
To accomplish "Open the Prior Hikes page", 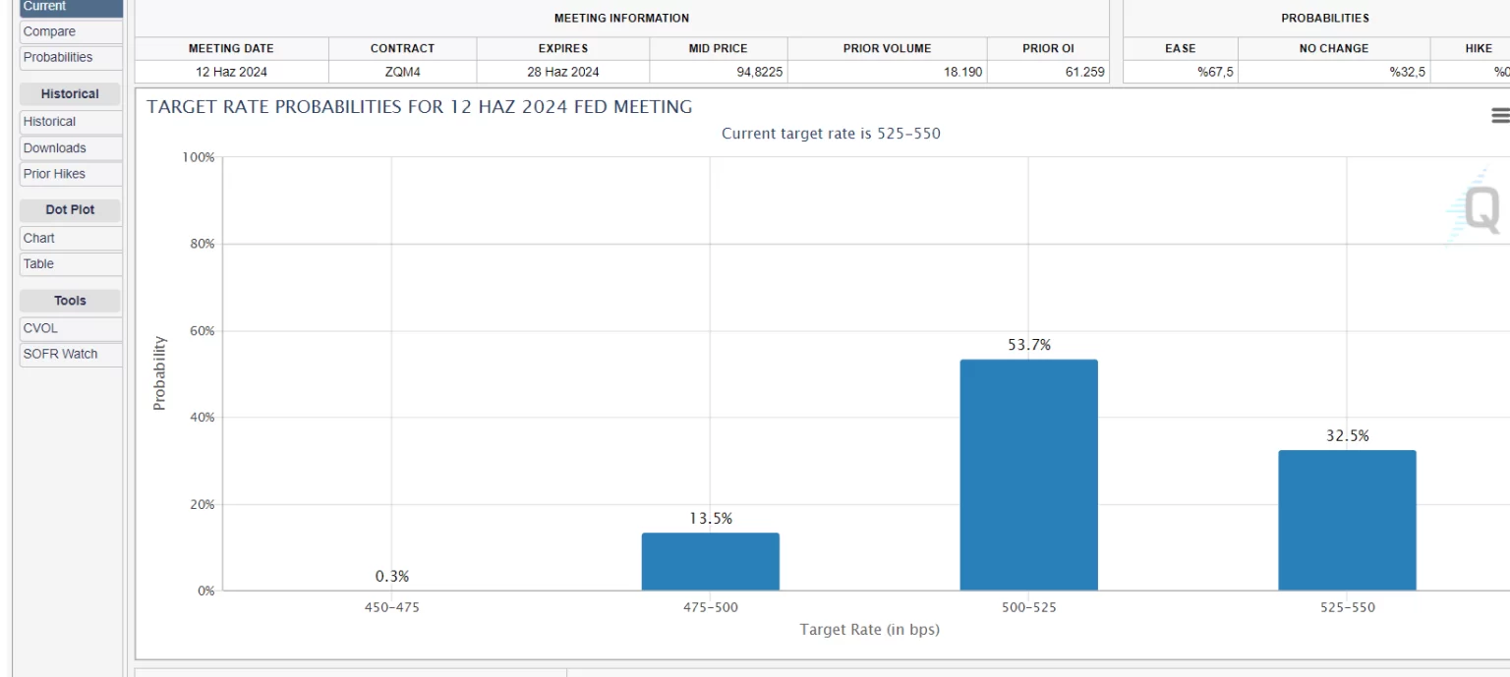I will tap(71, 174).
